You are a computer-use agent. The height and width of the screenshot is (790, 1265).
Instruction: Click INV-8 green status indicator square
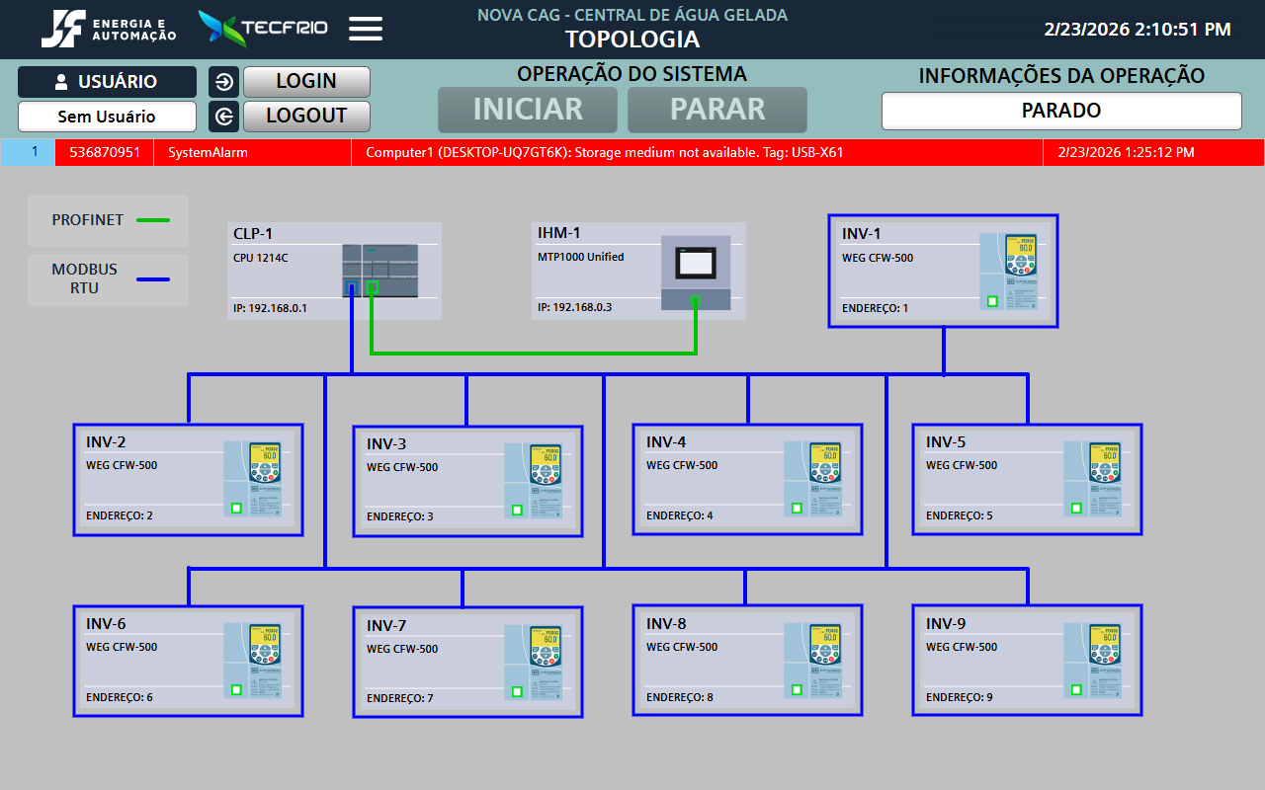pyautogui.click(x=797, y=690)
